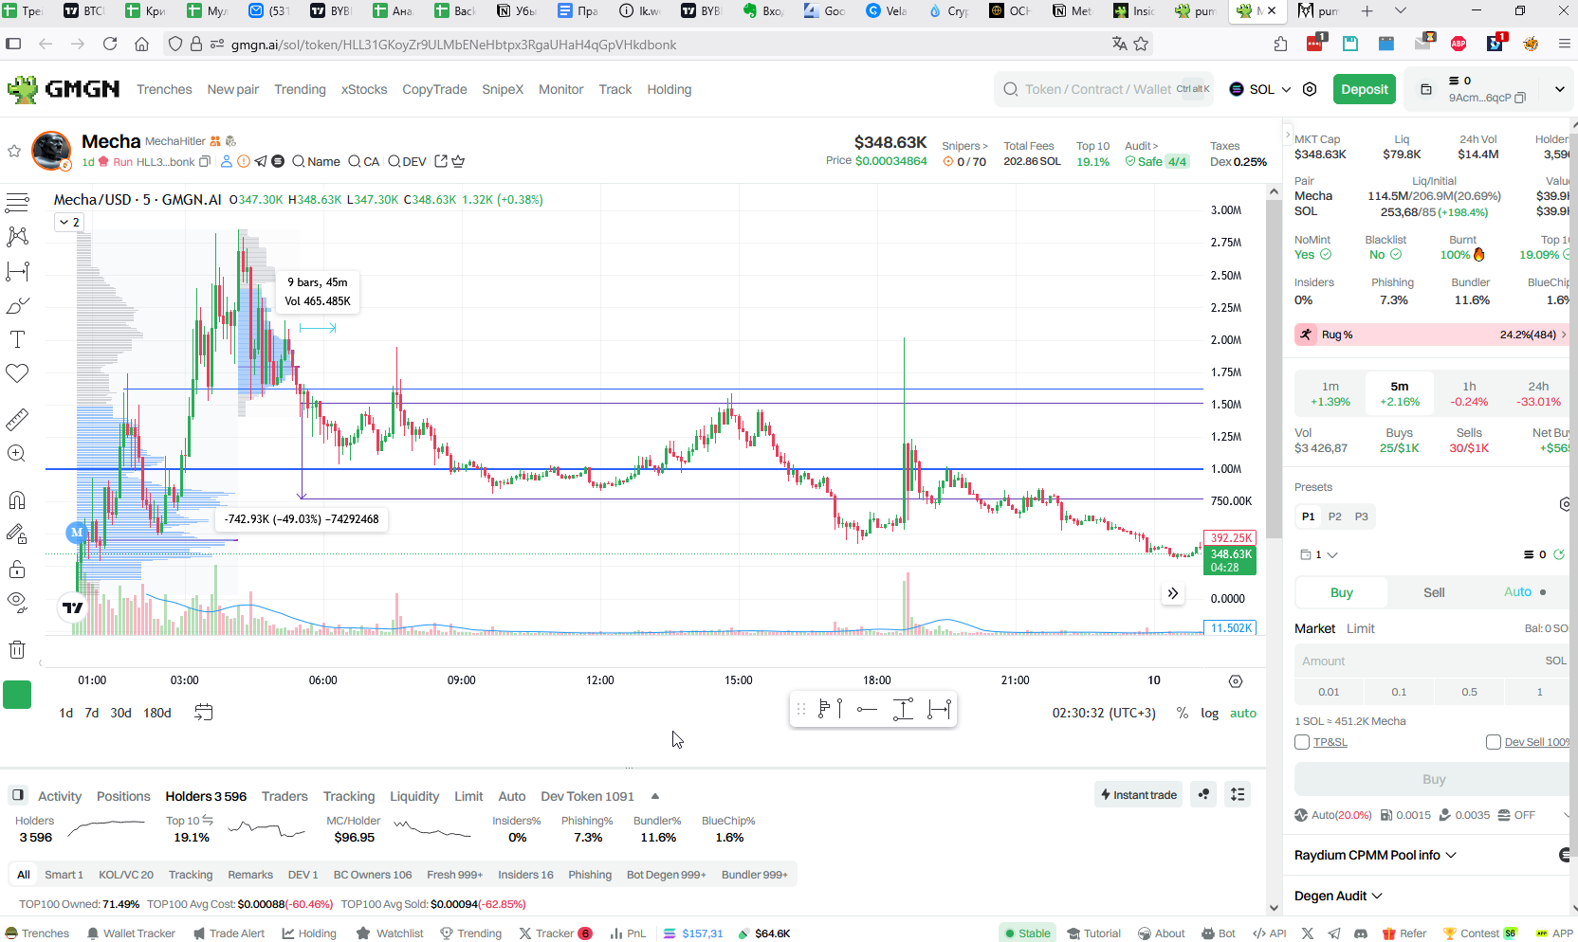
Task: Open chart settings gear on time axis
Action: tap(1236, 681)
